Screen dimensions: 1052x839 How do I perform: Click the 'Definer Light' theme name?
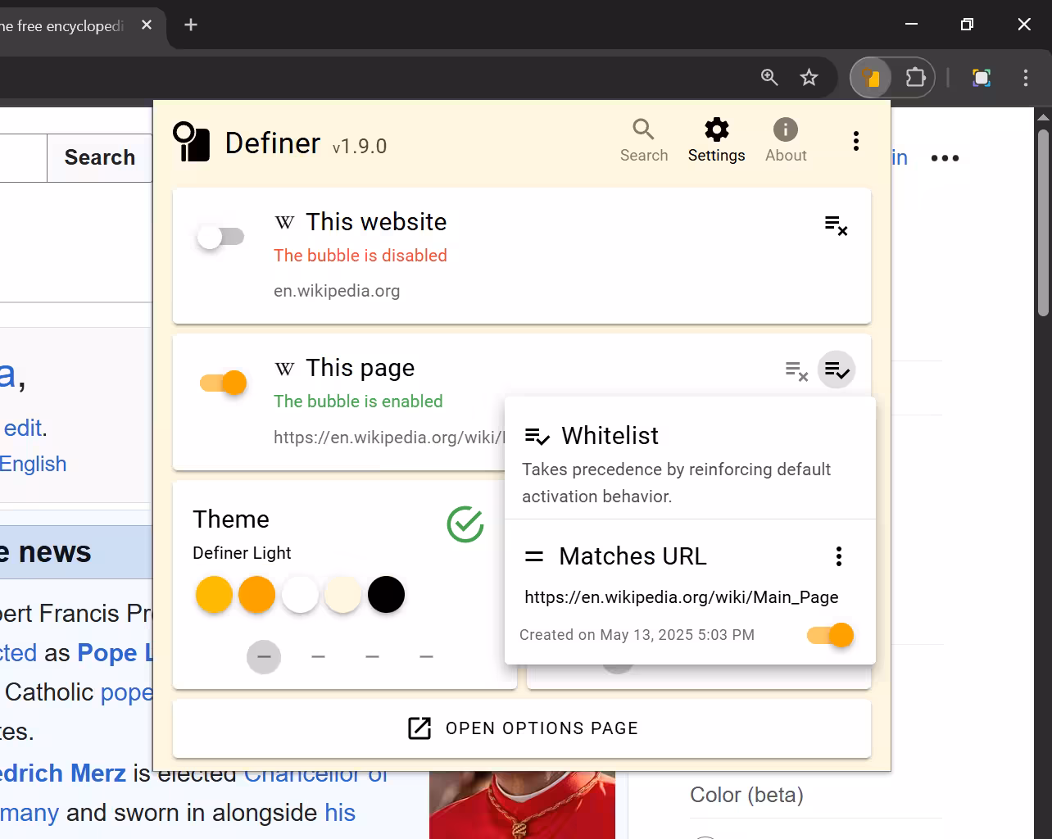coord(242,553)
